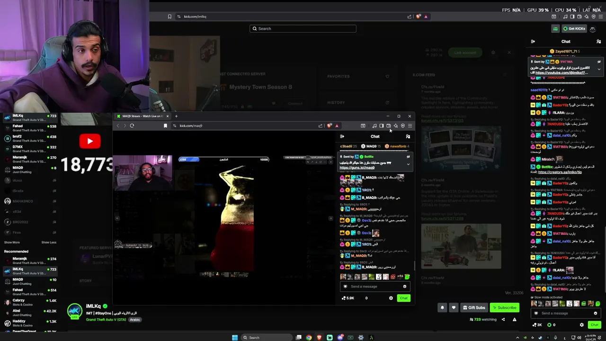Bookmark the kick.com/maq9 page
The height and width of the screenshot is (341, 606).
pyautogui.click(x=165, y=126)
